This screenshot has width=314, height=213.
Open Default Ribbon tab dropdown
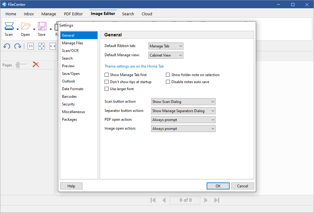166,46
